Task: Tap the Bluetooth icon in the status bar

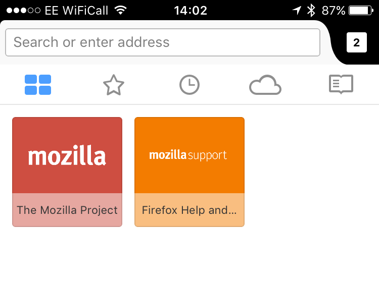Action: (x=311, y=11)
